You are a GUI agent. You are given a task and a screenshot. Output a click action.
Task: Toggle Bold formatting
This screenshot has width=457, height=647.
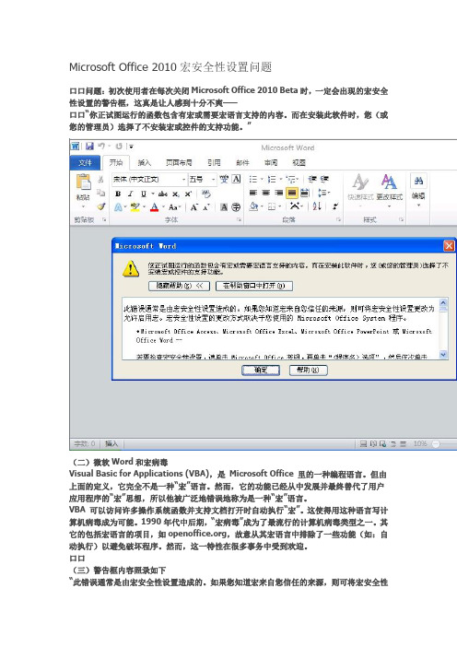tap(118, 194)
